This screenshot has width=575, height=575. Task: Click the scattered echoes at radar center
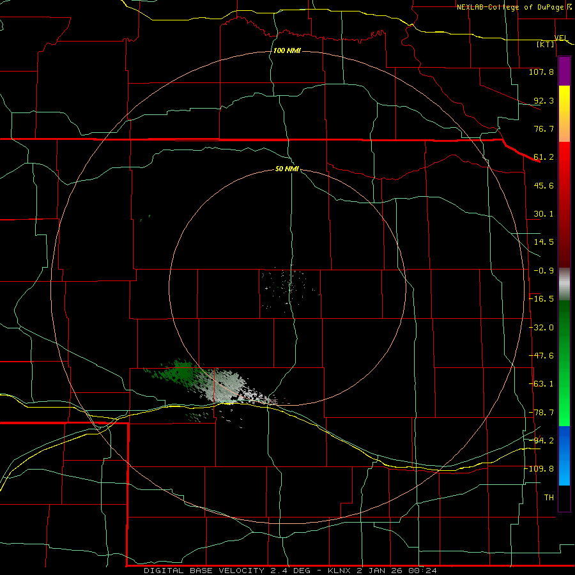coord(289,288)
